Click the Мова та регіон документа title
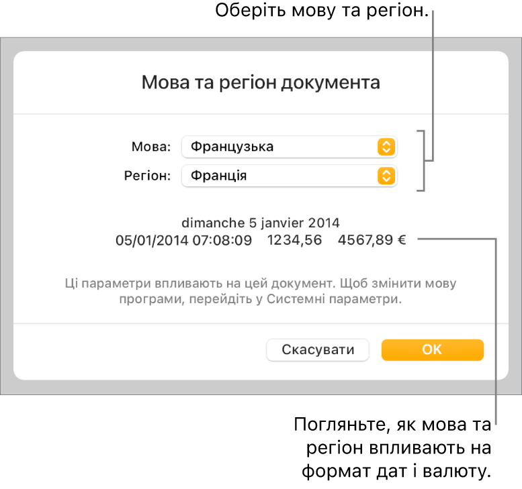 (x=261, y=83)
